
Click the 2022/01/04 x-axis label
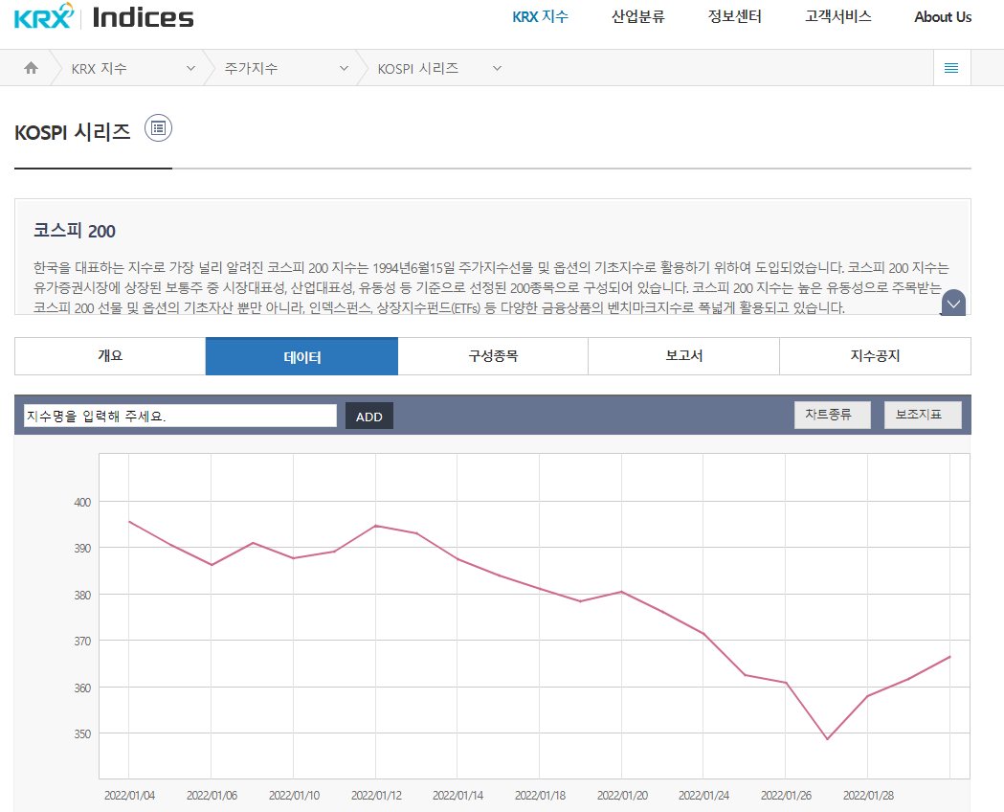[129, 796]
